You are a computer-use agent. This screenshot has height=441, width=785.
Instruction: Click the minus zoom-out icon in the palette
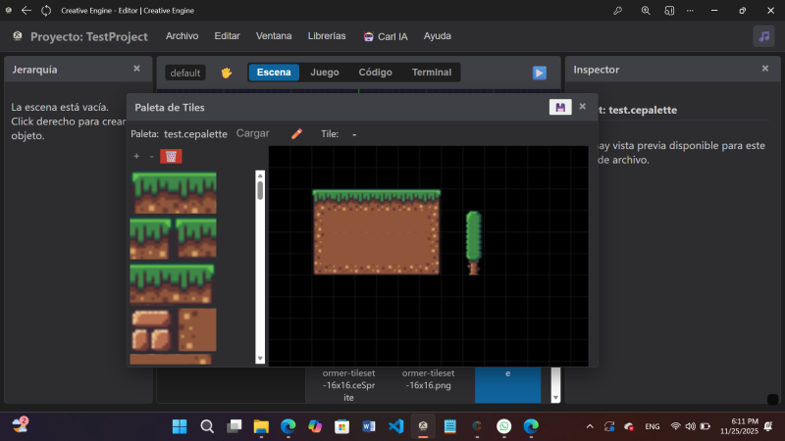(x=151, y=156)
